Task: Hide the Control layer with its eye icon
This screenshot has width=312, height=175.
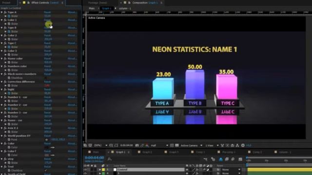Action: [x=85, y=170]
